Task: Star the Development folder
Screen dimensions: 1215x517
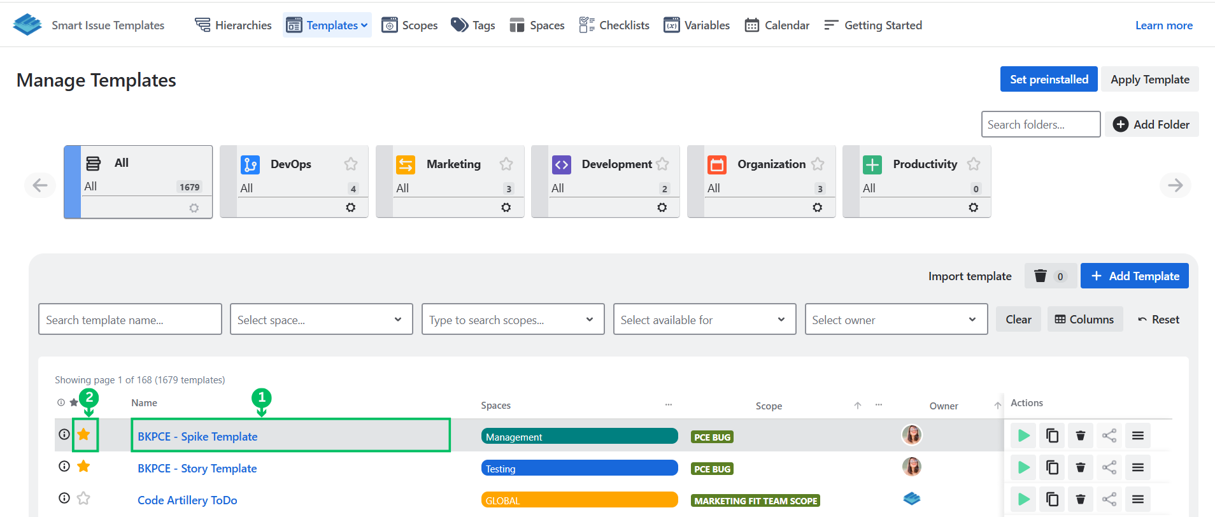Action: 662,164
